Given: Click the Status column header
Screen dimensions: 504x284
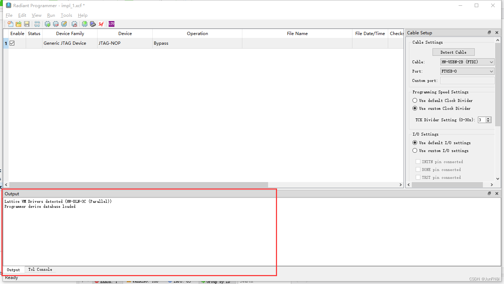Looking at the screenshot, I should click(x=34, y=33).
